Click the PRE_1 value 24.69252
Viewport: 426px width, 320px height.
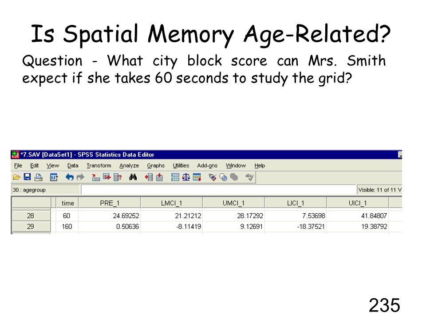click(110, 216)
